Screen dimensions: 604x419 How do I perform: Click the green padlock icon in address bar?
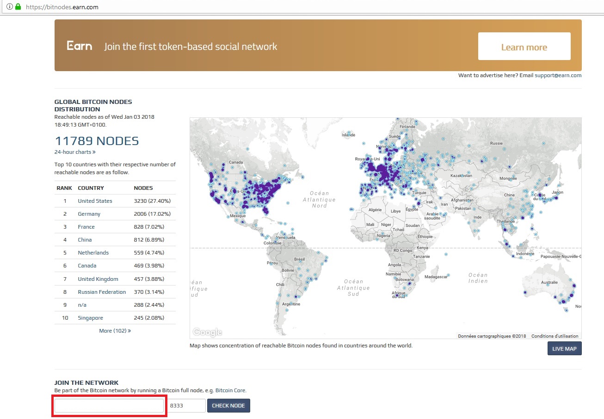[18, 7]
